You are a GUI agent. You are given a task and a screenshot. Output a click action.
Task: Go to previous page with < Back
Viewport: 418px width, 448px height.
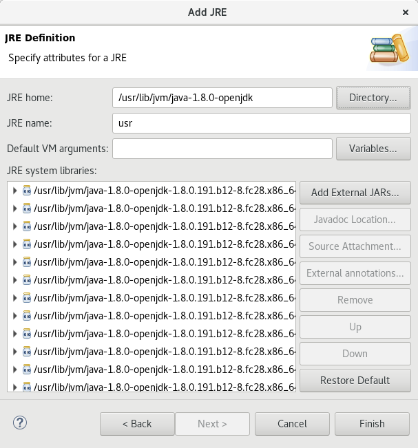[137, 424]
